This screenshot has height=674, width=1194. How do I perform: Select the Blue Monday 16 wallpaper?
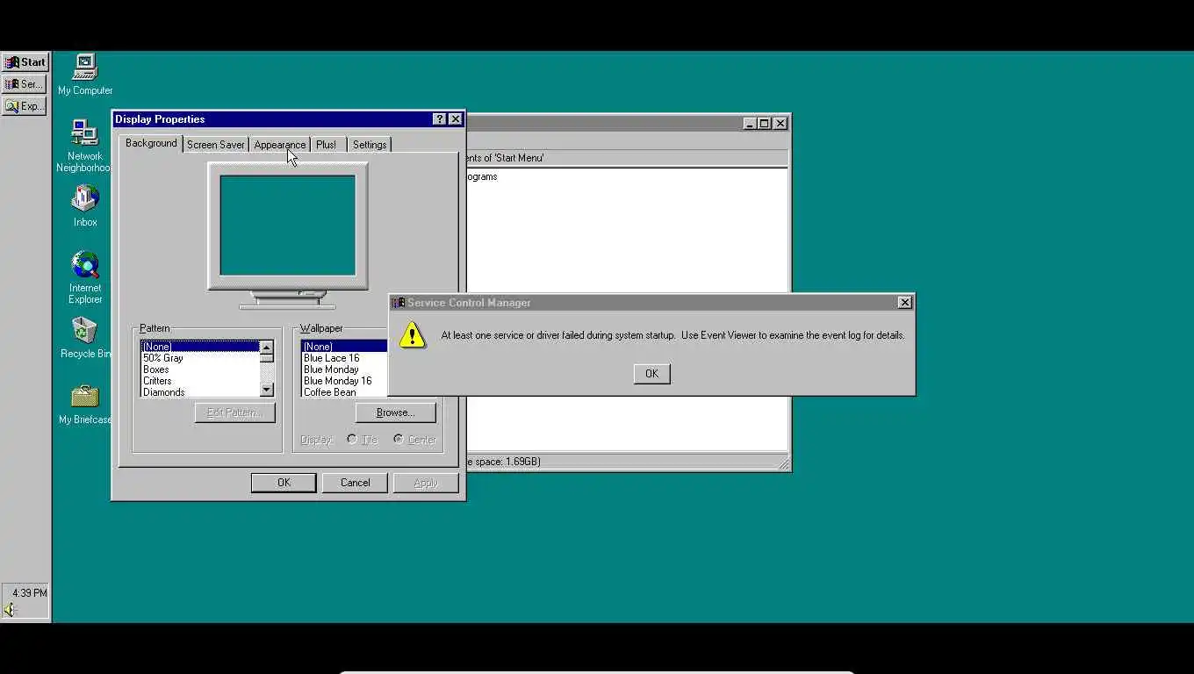[x=345, y=381]
